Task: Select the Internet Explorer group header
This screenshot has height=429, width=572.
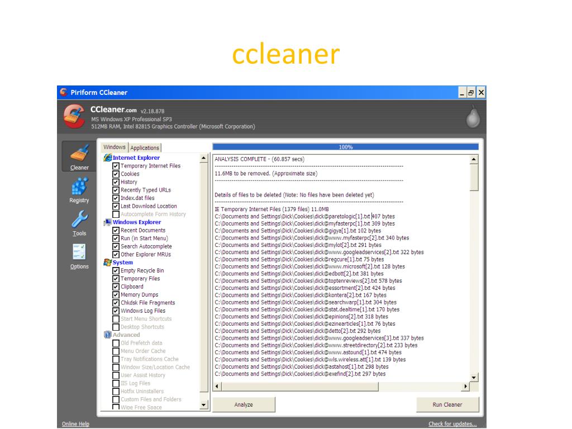Action: point(136,158)
